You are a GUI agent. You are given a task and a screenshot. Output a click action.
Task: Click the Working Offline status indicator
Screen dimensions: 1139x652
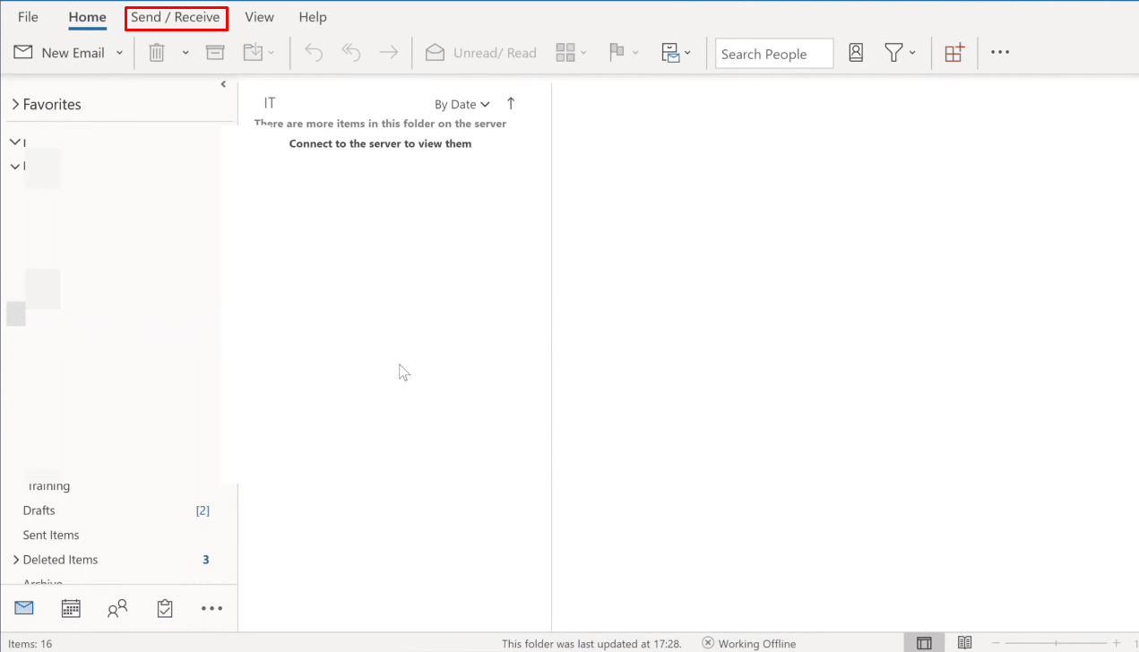click(749, 643)
